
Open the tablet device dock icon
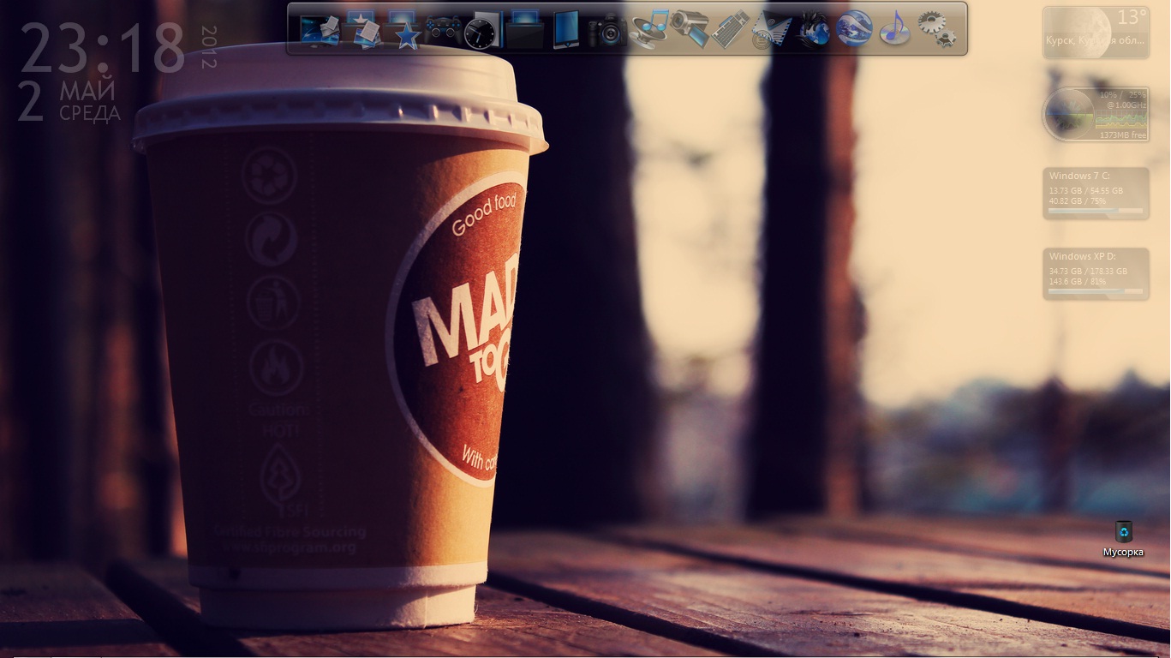pos(565,30)
